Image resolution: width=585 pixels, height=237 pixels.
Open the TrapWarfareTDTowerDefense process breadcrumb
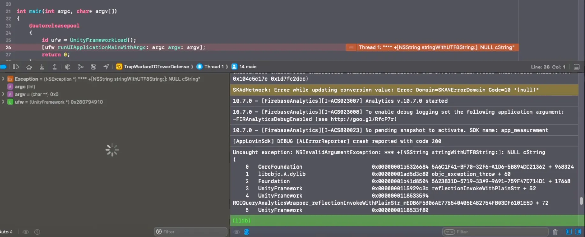[x=153, y=67]
